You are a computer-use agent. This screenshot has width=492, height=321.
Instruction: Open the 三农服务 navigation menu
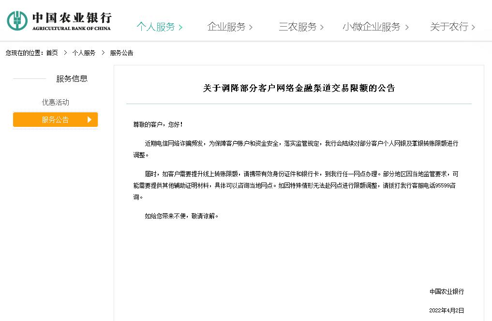tap(298, 28)
